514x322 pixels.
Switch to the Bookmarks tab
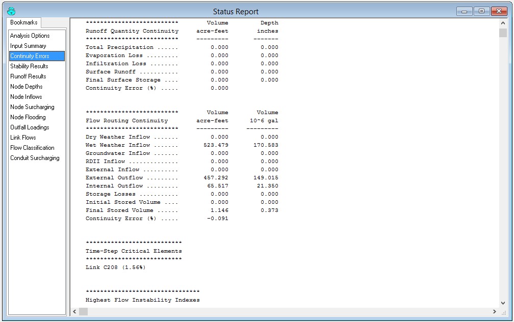tap(24, 23)
